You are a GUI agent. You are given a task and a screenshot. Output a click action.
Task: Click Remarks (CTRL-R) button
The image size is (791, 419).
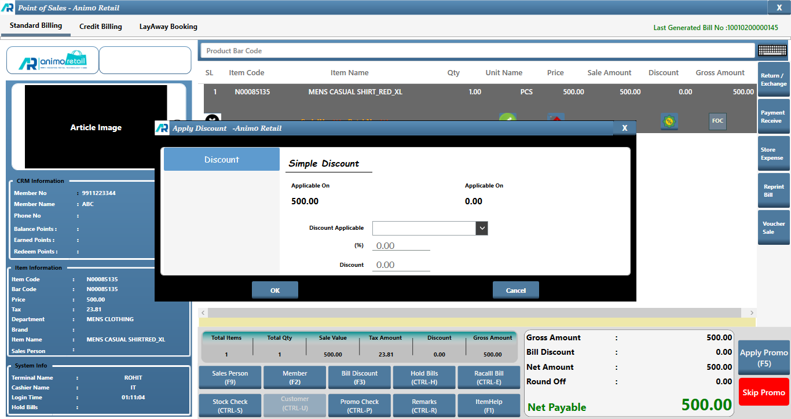pyautogui.click(x=424, y=406)
